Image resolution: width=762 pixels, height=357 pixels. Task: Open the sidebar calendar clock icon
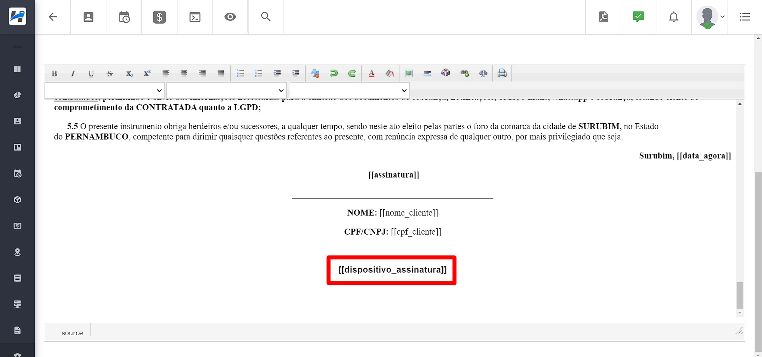click(x=17, y=174)
